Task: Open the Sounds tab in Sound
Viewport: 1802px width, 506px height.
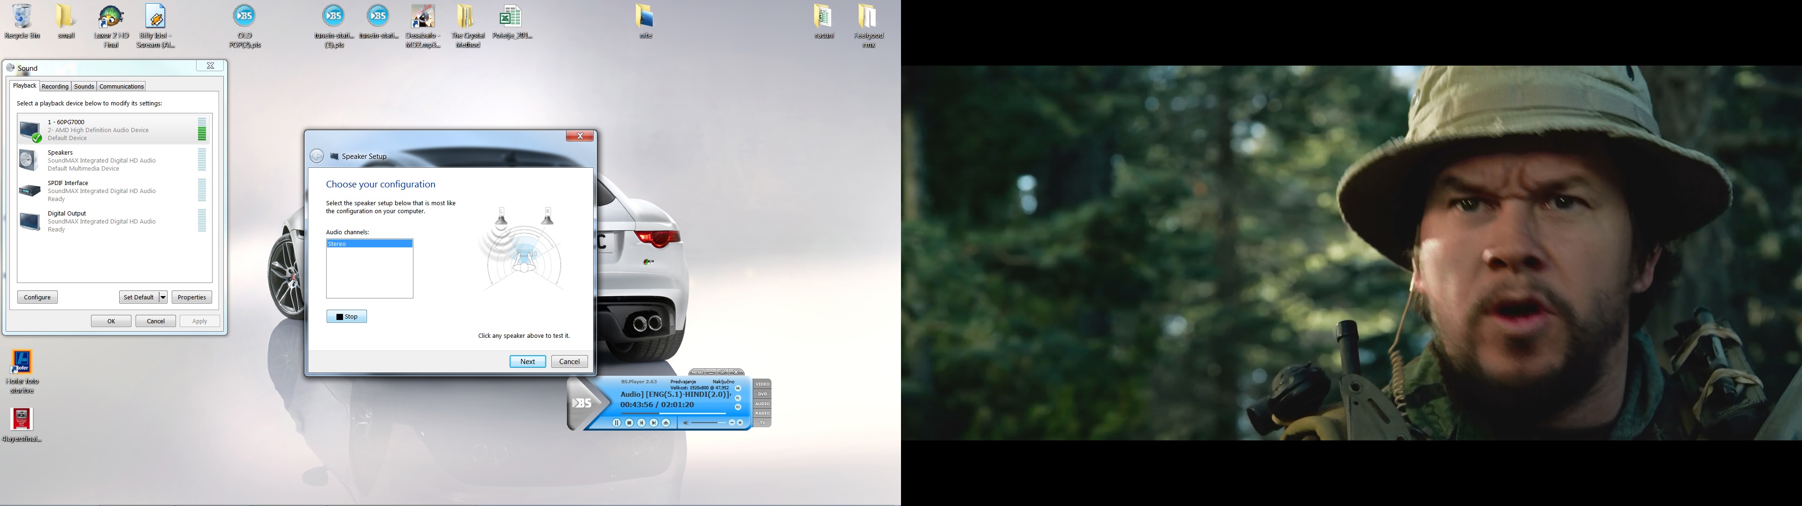Action: pos(84,87)
